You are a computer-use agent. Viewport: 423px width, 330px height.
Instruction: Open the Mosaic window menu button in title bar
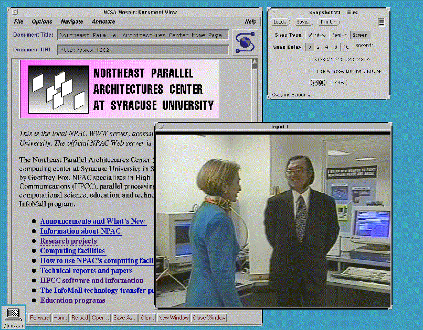coord(15,12)
